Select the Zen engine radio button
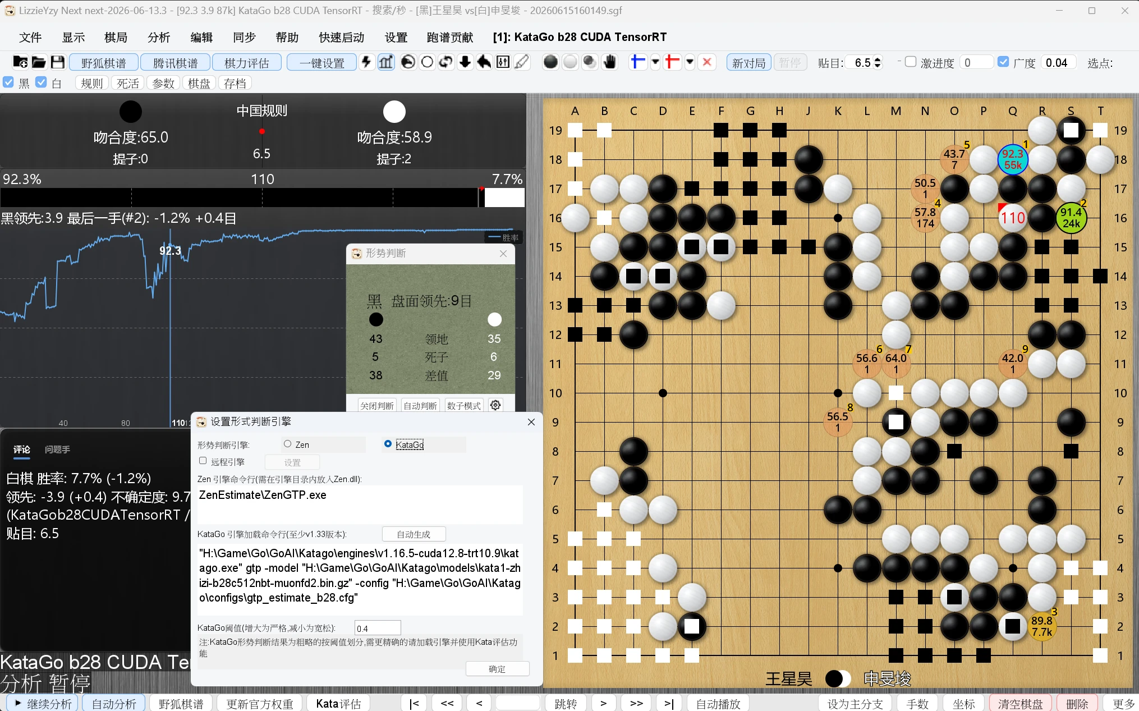The image size is (1139, 711). click(x=288, y=444)
